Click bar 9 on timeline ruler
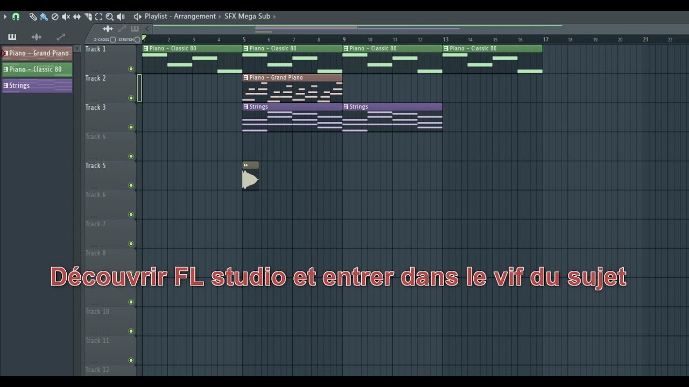 (x=344, y=40)
